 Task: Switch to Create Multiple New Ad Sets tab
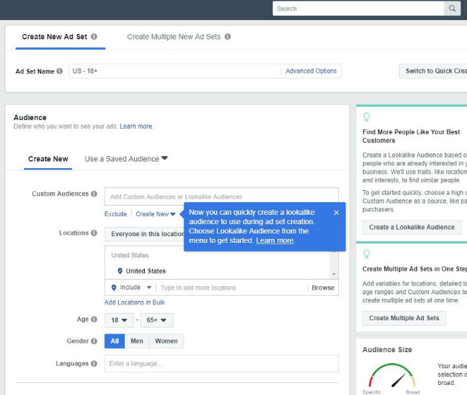(x=173, y=37)
